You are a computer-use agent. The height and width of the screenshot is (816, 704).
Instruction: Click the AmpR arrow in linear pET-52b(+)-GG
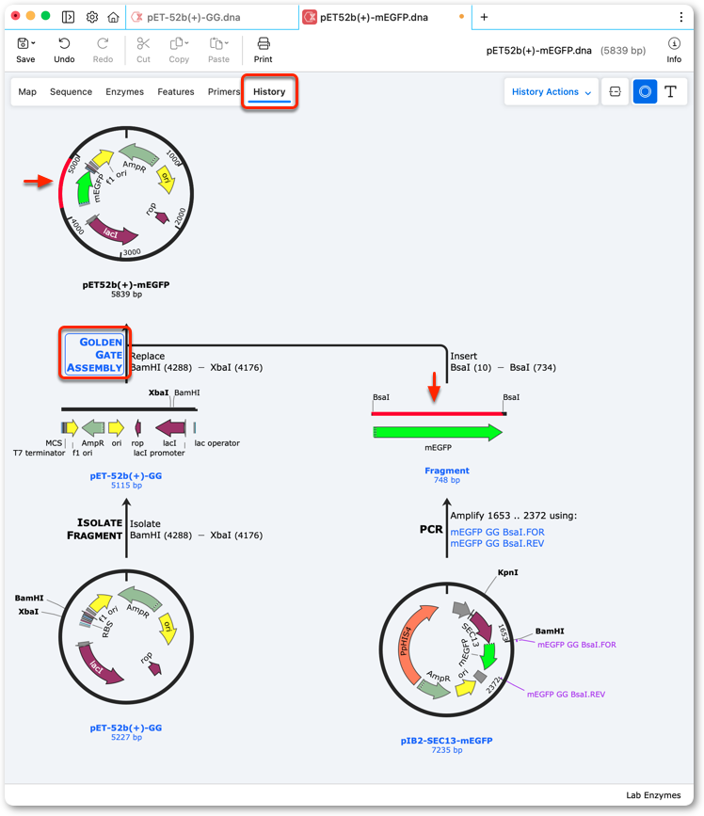pos(93,428)
